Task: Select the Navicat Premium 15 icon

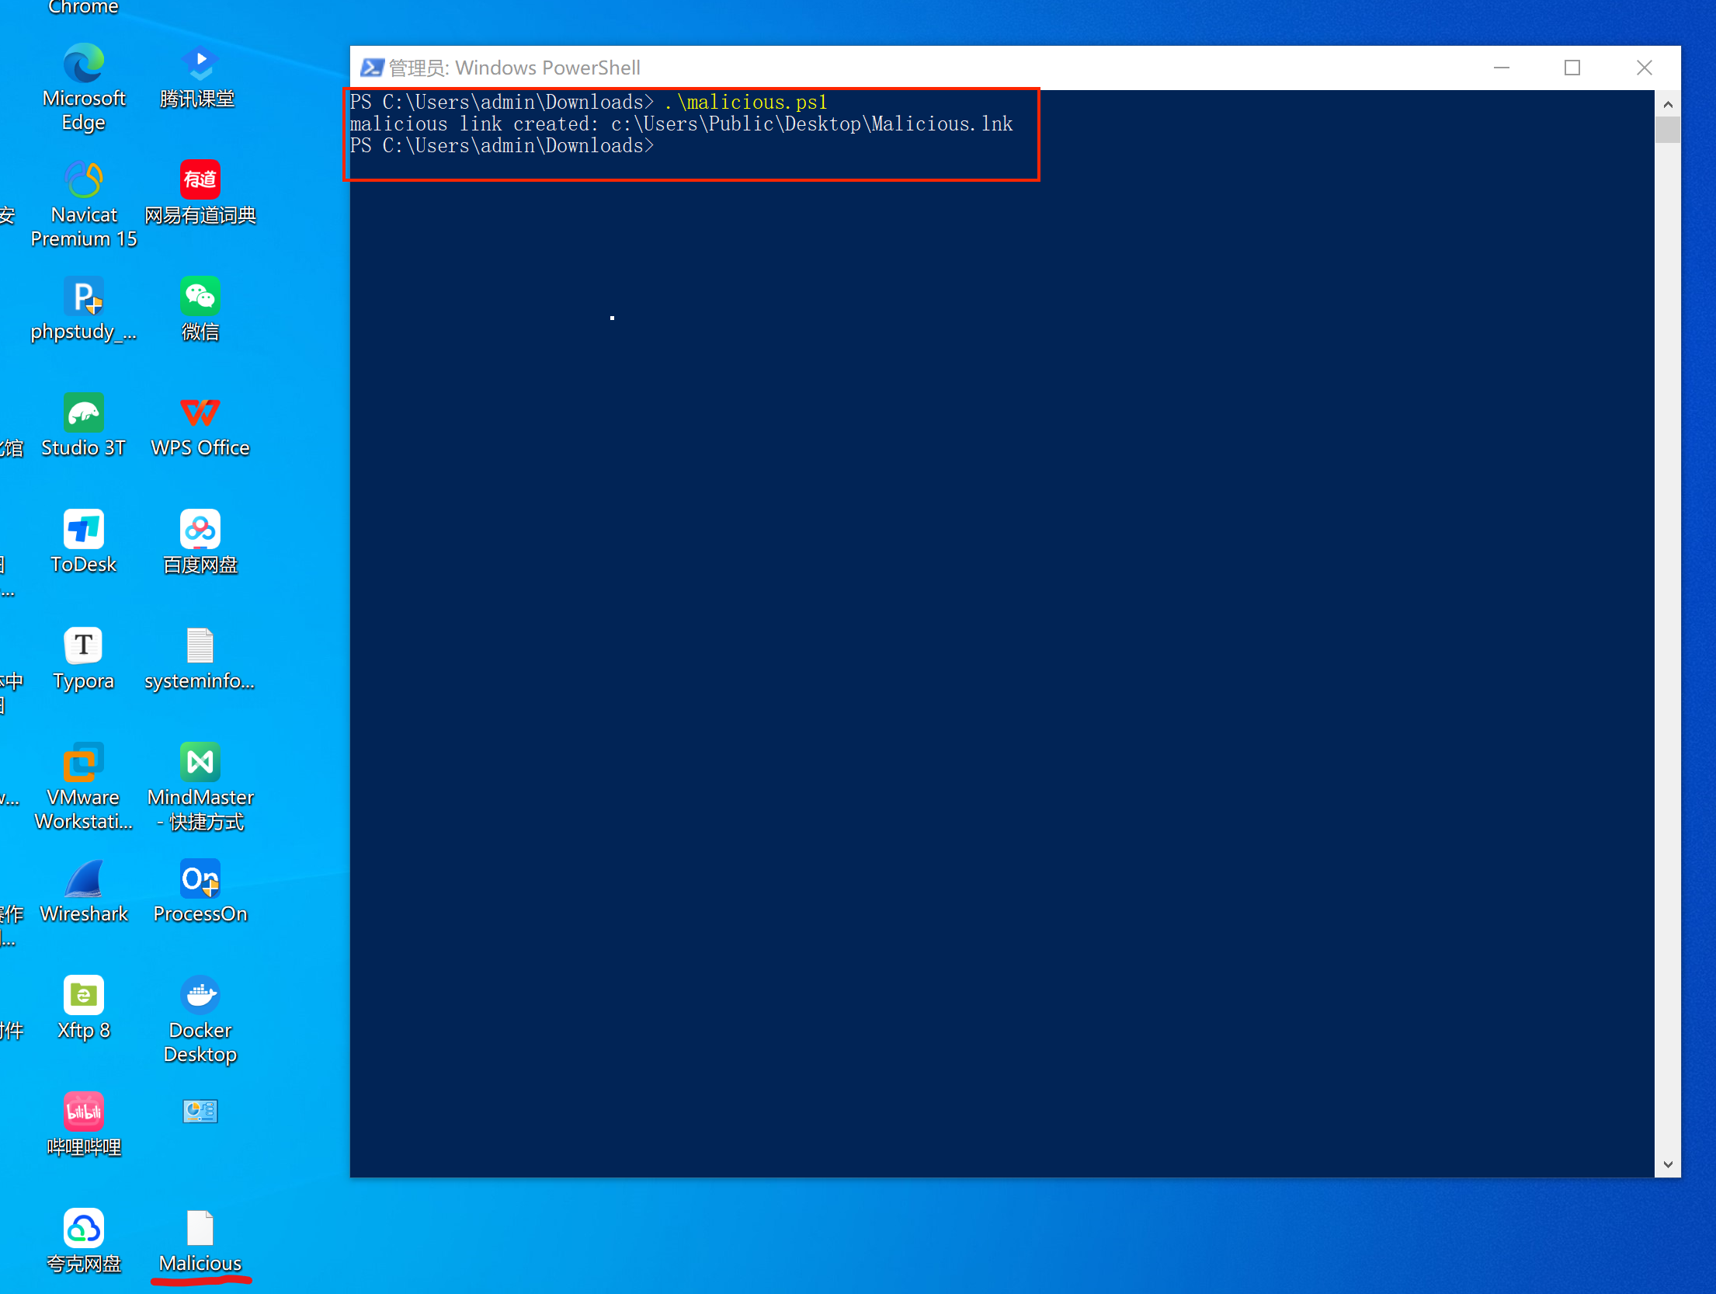Action: [84, 180]
